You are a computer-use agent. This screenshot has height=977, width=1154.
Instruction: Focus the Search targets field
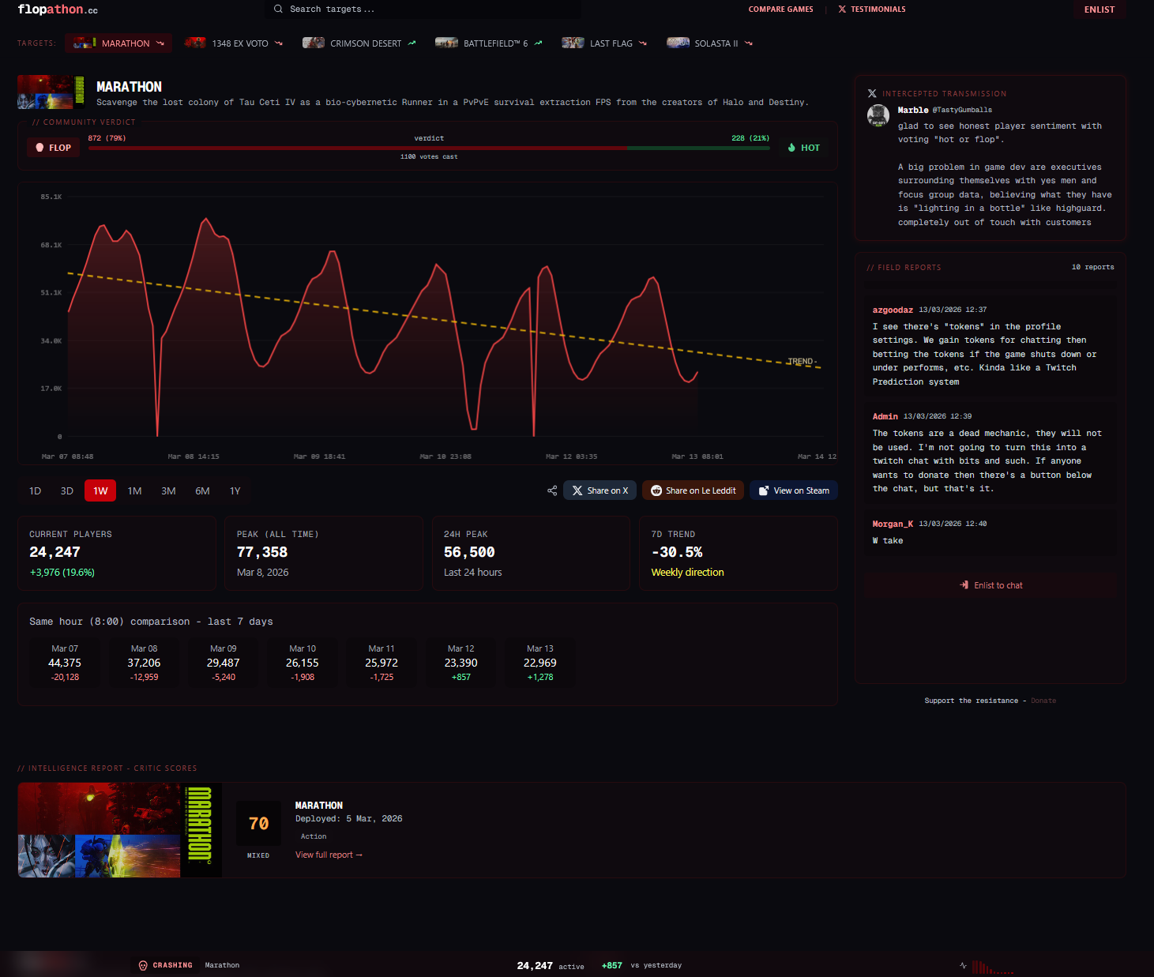click(423, 9)
